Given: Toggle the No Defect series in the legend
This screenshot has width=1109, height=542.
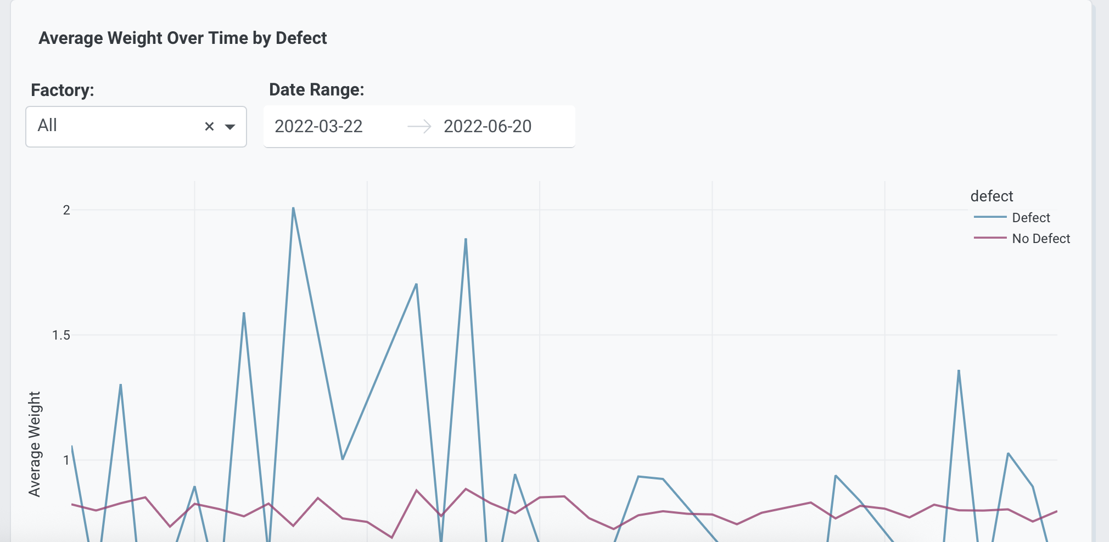Looking at the screenshot, I should (1041, 238).
